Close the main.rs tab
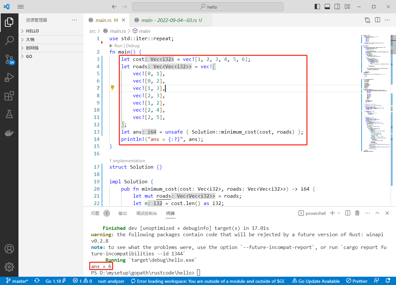The height and width of the screenshot is (285, 396). click(124, 20)
